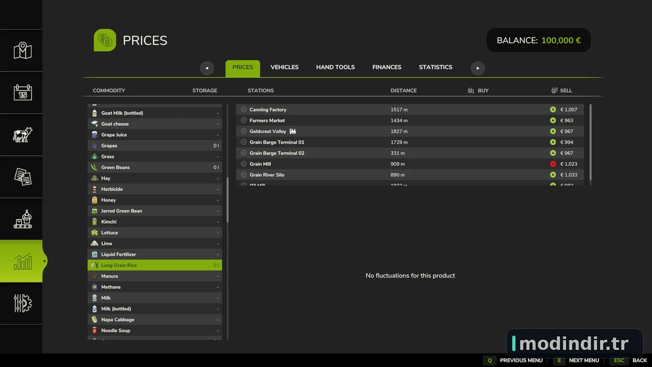Select the Jarred Green Bean row
This screenshot has width=652, height=367.
155,211
